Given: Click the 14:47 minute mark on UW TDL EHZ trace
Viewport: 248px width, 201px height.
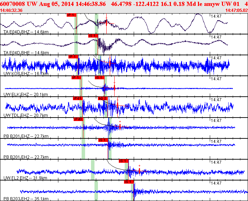Looking at the screenshot, I should [x=216, y=100].
